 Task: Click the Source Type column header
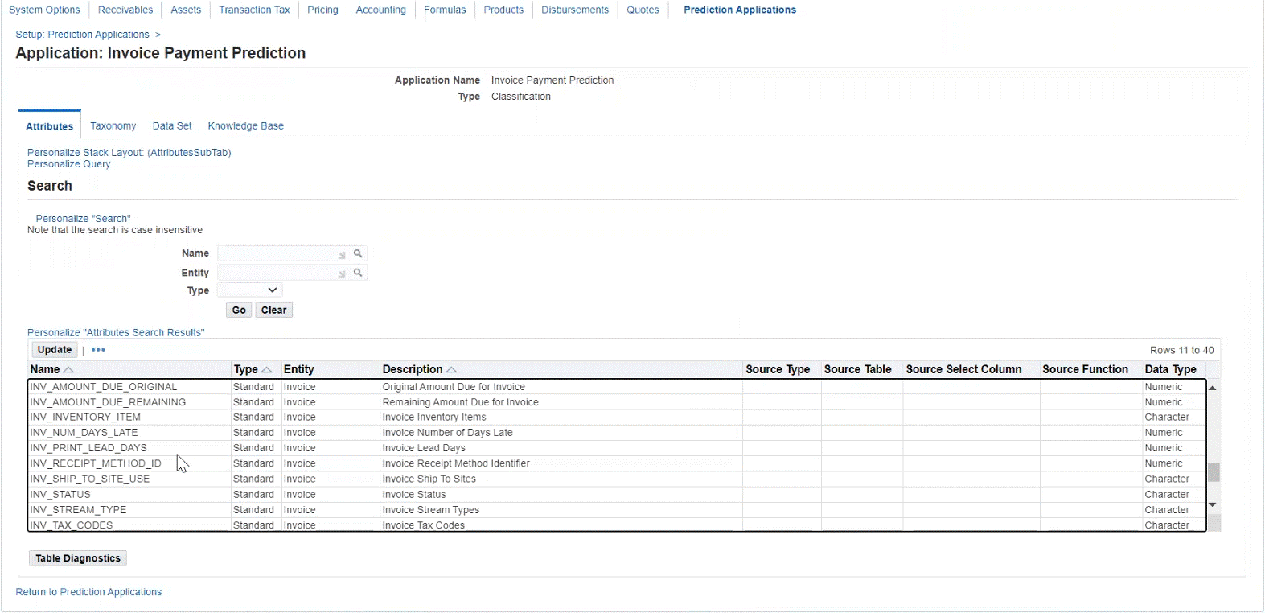click(x=778, y=370)
